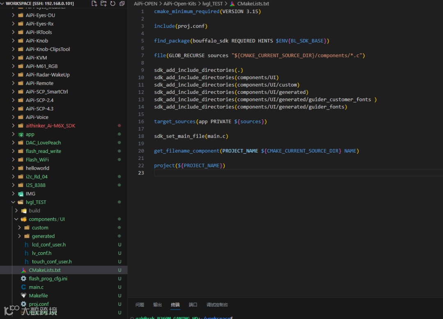Click AiPi-OPEN in the breadcrumb
This screenshot has width=443, height=319.
(x=146, y=4)
